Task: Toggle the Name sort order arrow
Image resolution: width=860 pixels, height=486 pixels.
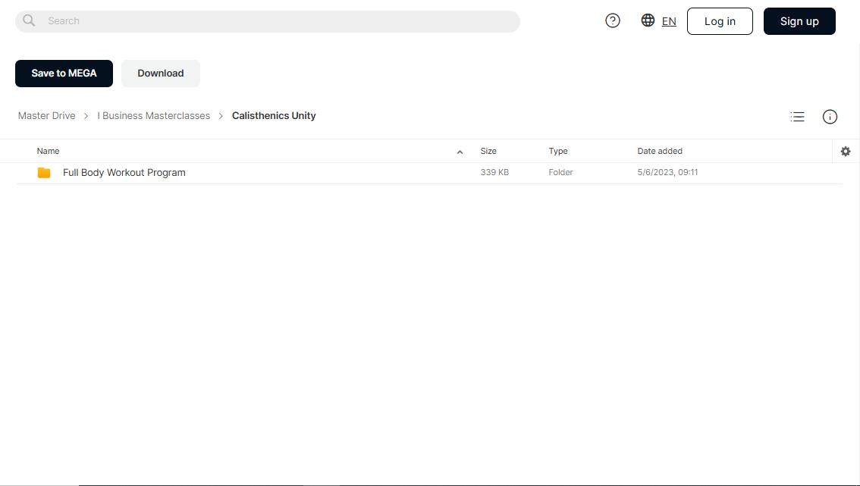Action: pyautogui.click(x=460, y=152)
